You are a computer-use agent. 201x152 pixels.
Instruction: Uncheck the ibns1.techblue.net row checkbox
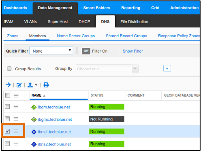[7, 131]
